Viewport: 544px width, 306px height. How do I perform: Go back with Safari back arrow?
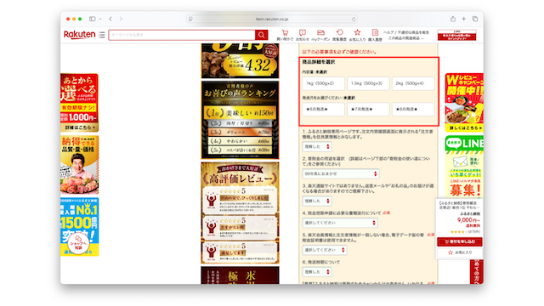110,19
